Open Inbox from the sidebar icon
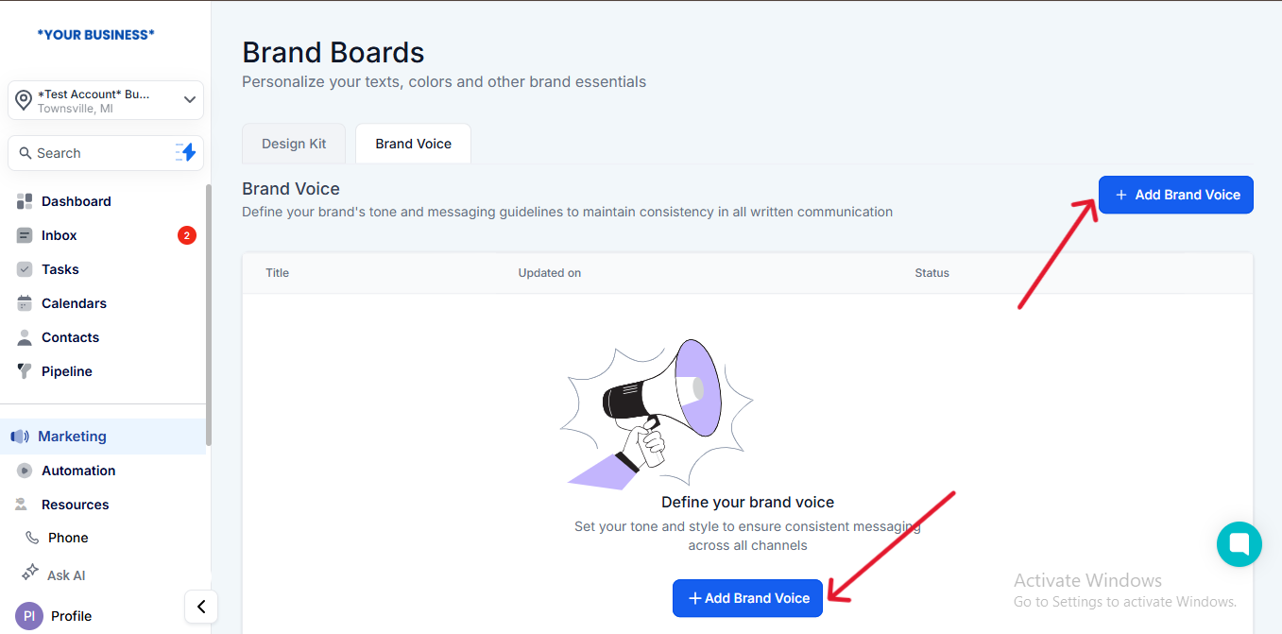Image resolution: width=1282 pixels, height=634 pixels. 25,235
